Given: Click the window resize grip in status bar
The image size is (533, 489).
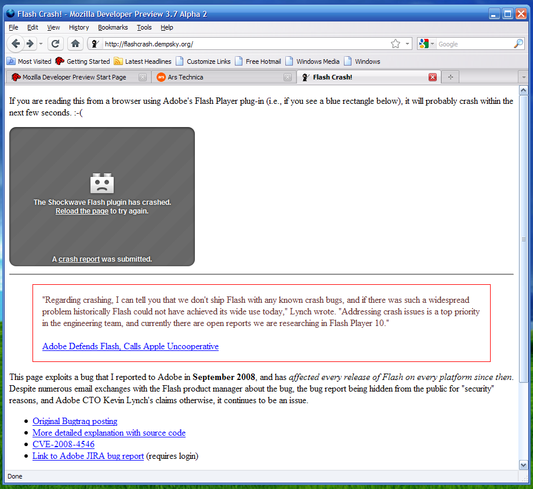Looking at the screenshot, I should [x=524, y=478].
